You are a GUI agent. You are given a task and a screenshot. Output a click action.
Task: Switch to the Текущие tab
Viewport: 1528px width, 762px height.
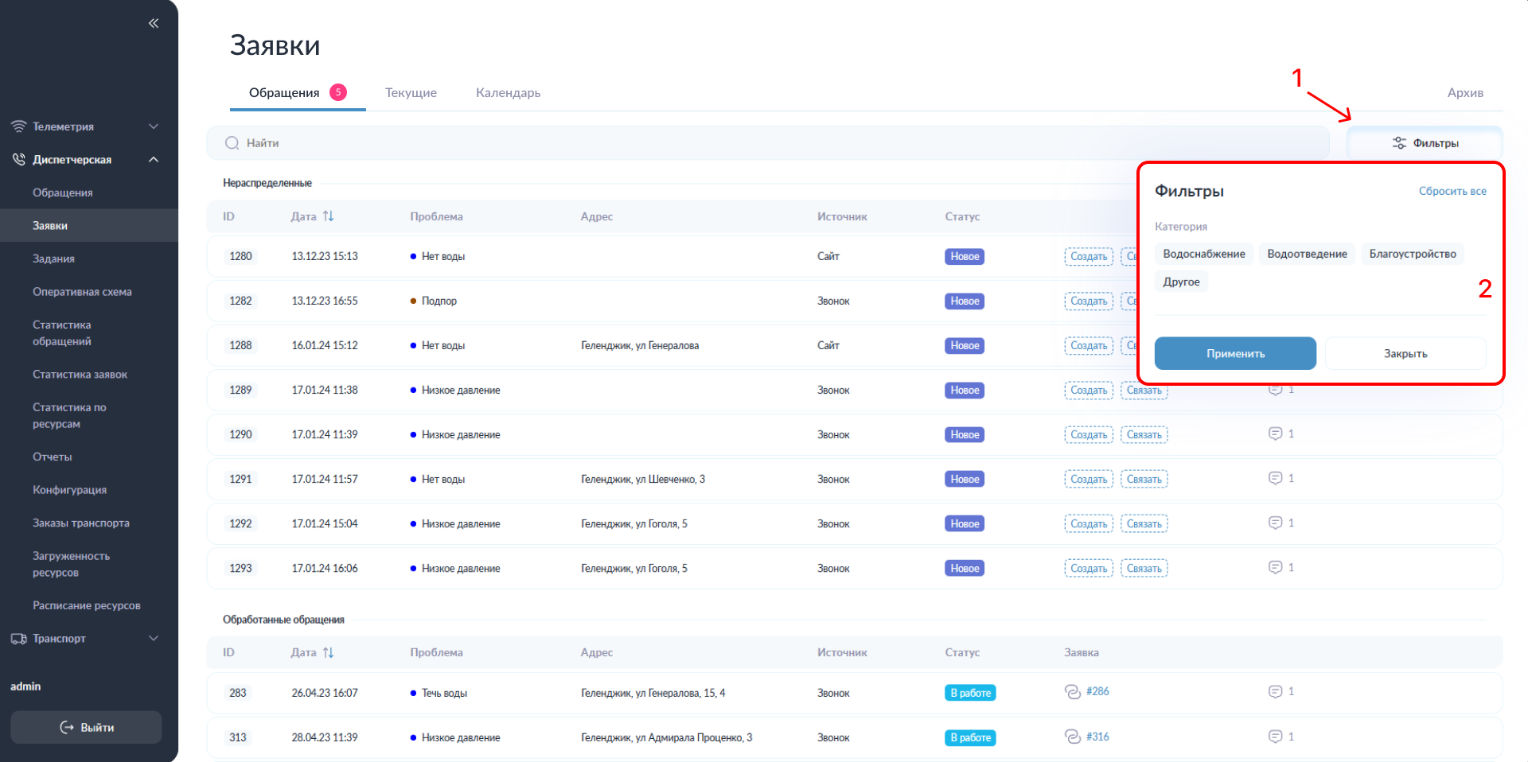(411, 93)
